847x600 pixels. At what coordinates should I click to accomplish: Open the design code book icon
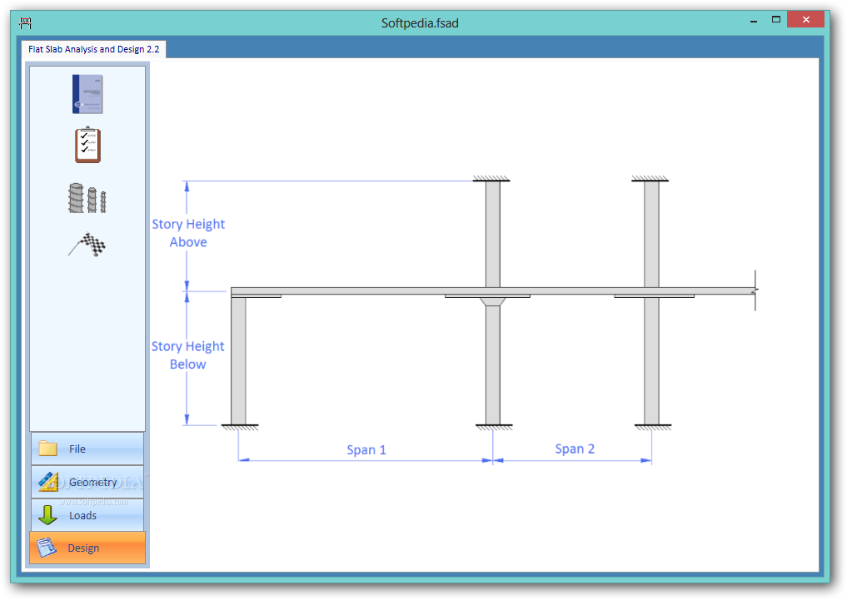pos(87,94)
